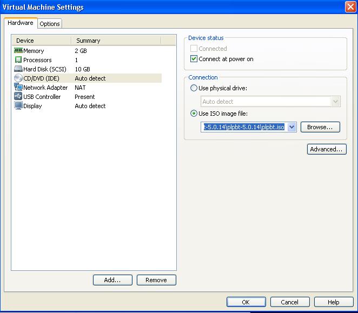
Task: Switch to the Options tab
Action: click(50, 24)
